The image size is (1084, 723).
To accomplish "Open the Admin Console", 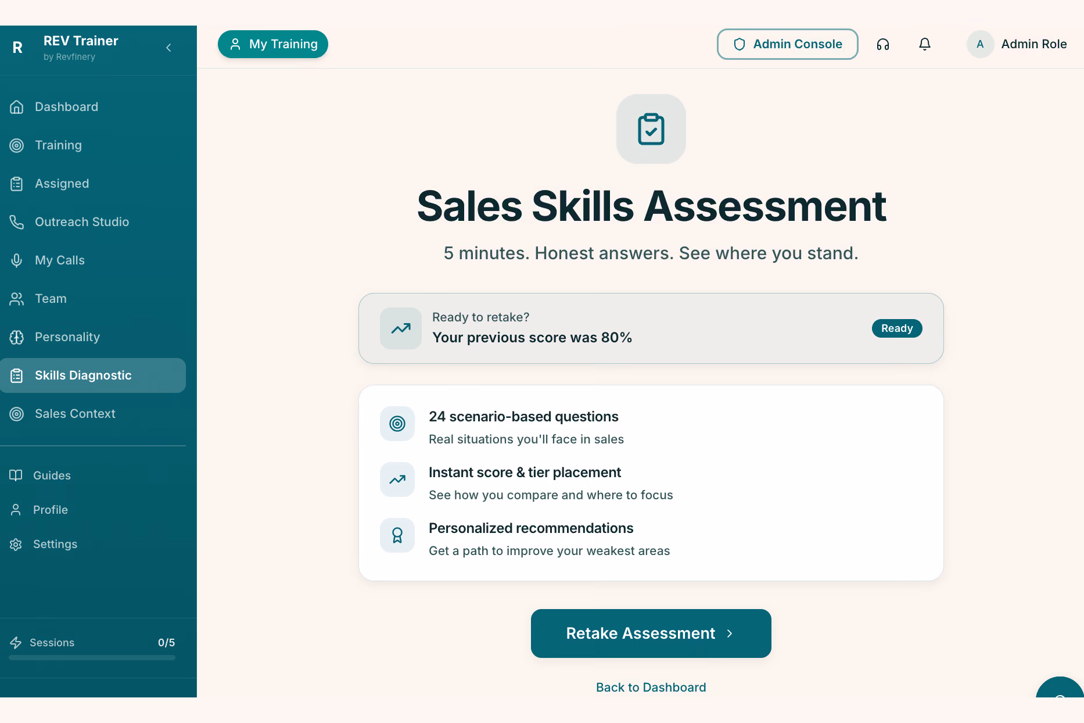I will 787,44.
